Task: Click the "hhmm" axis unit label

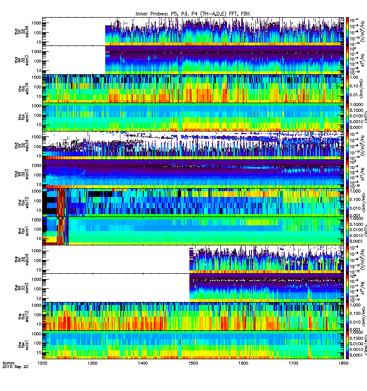Action: 8,363
